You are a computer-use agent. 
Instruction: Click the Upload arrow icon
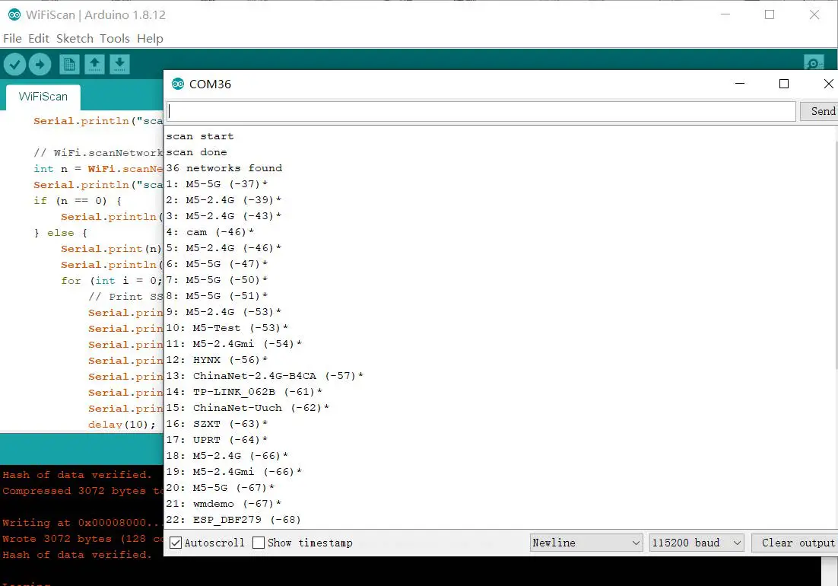40,65
